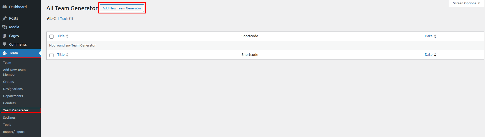The image size is (485, 137).
Task: Click the Dashboard gauge icon
Action: pyautogui.click(x=5, y=7)
